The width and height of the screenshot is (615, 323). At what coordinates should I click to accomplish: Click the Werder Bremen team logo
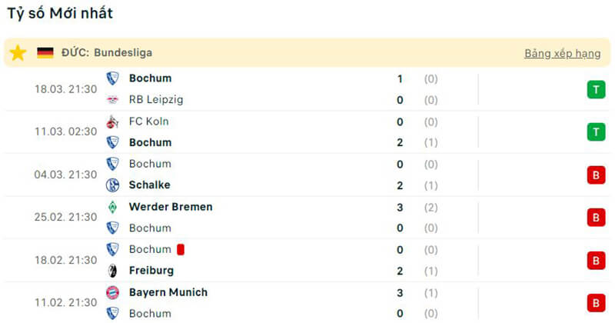113,207
